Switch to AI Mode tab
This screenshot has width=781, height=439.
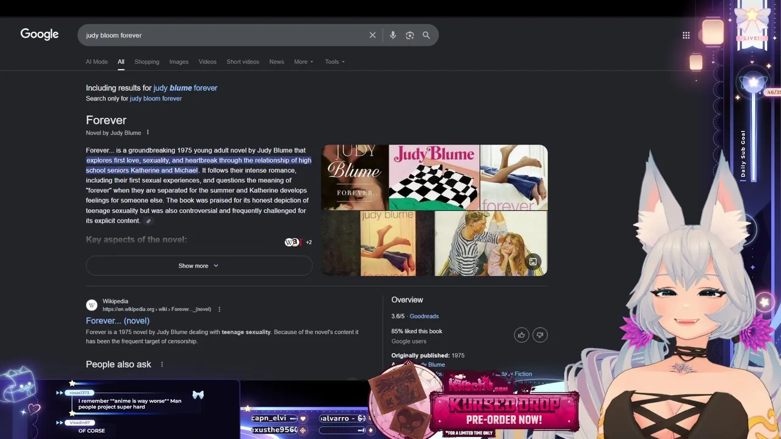(96, 62)
